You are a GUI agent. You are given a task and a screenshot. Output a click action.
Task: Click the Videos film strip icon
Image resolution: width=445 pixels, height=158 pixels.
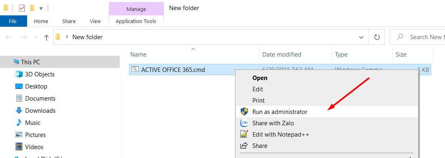point(19,147)
